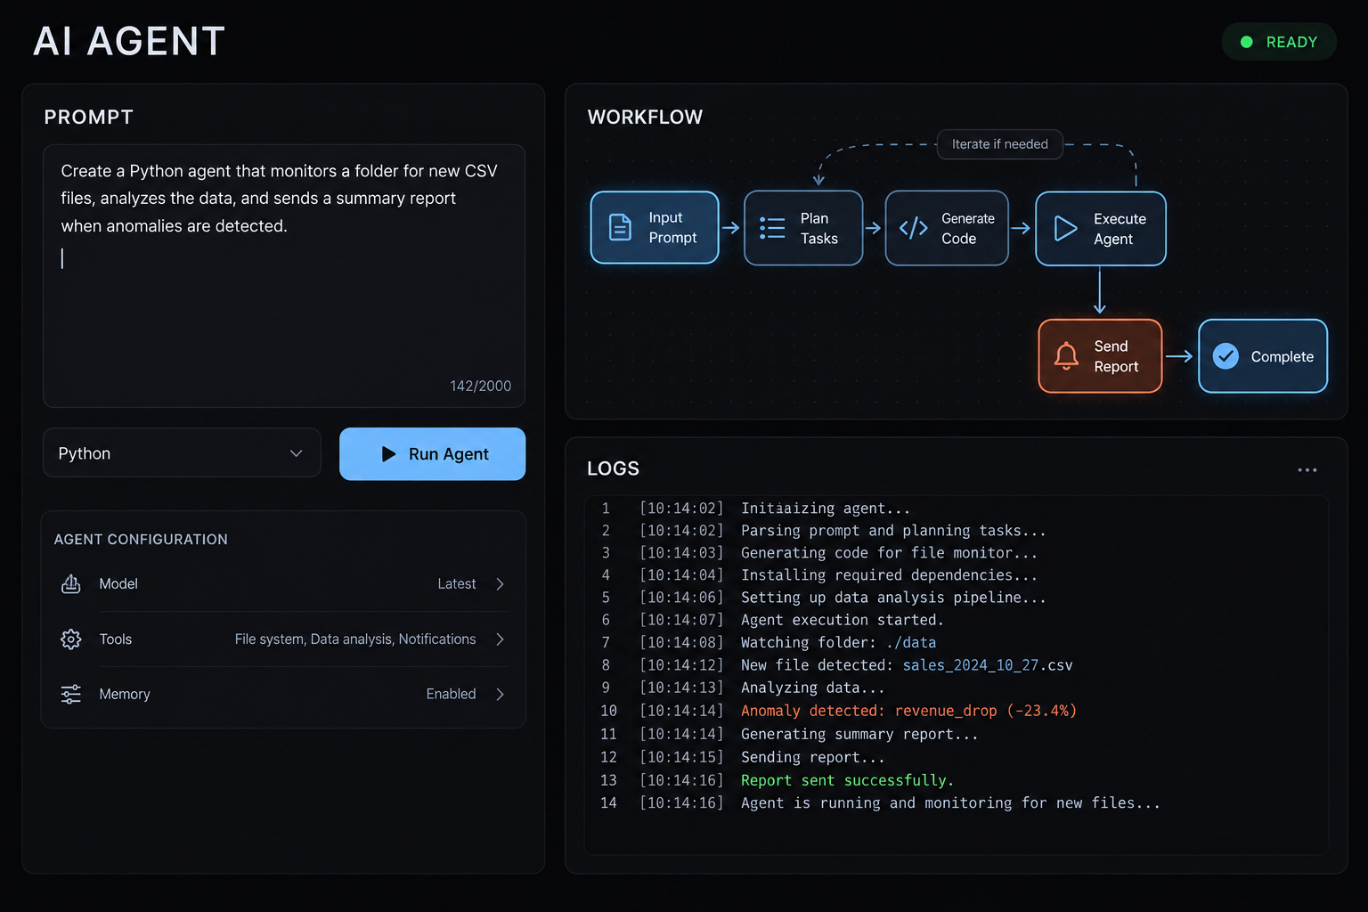Click the document icon in Input Prompt node

(620, 227)
